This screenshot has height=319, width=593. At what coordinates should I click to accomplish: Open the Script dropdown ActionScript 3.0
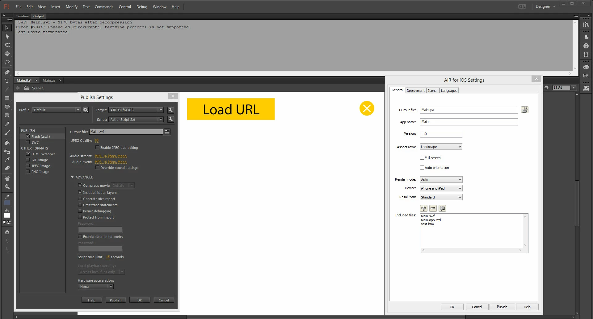[x=136, y=120]
